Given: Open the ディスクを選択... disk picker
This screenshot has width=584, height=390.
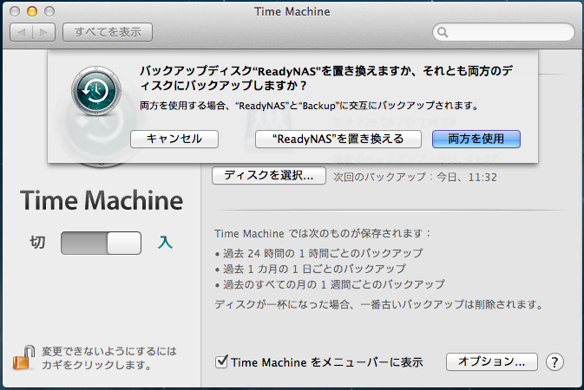Looking at the screenshot, I should (x=268, y=175).
